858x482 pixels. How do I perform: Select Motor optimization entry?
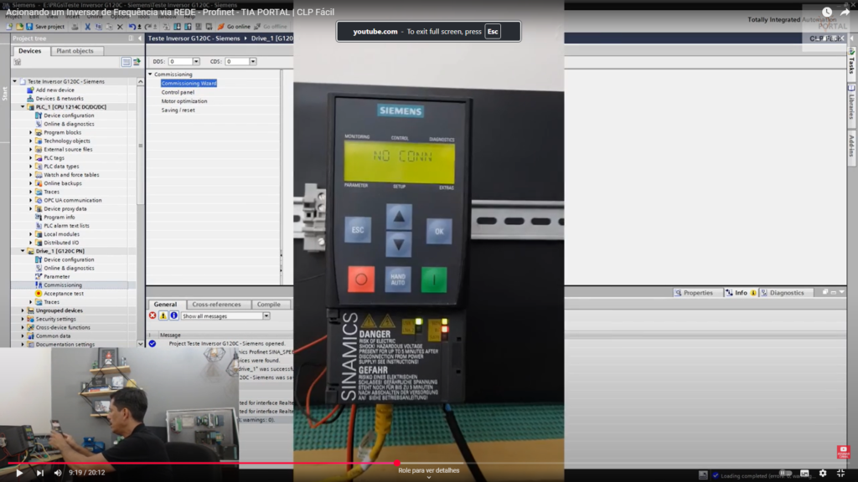pos(184,101)
